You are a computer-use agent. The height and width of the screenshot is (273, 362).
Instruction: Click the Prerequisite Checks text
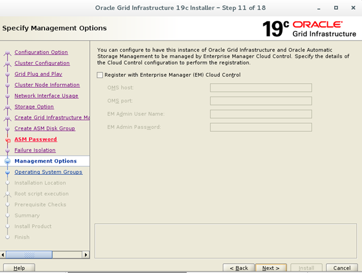tap(41, 204)
